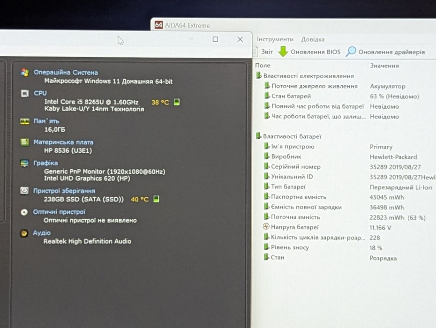The width and height of the screenshot is (436, 328).
Task: Click the 63 % (Невідомо) value
Action: (x=394, y=97)
